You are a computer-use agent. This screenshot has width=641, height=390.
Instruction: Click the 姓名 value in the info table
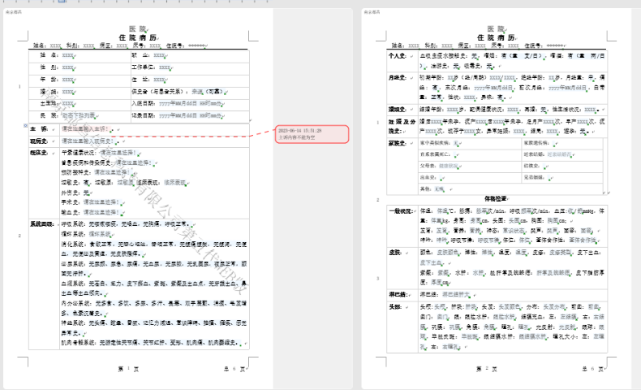pyautogui.click(x=67, y=55)
